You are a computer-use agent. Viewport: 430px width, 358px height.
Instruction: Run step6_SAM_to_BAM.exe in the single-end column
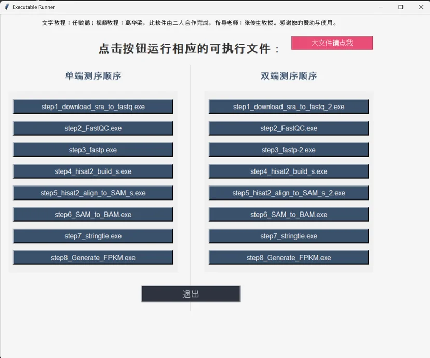click(x=92, y=214)
